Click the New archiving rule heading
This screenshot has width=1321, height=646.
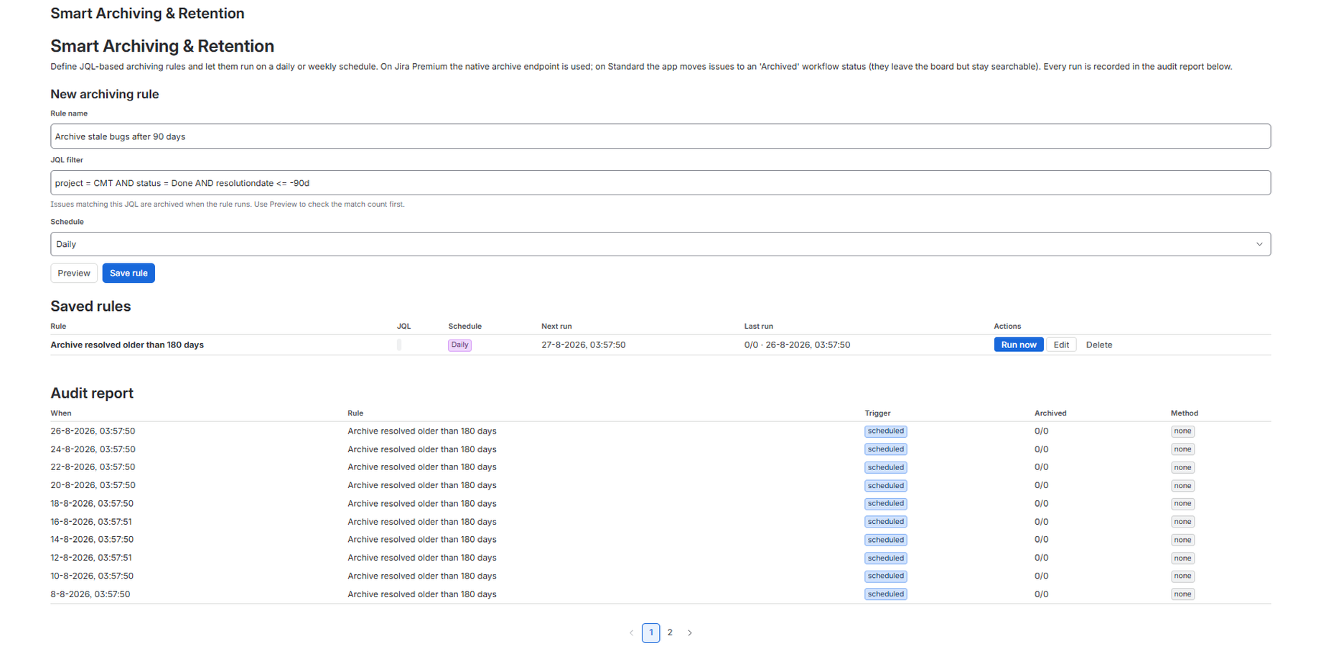click(105, 94)
